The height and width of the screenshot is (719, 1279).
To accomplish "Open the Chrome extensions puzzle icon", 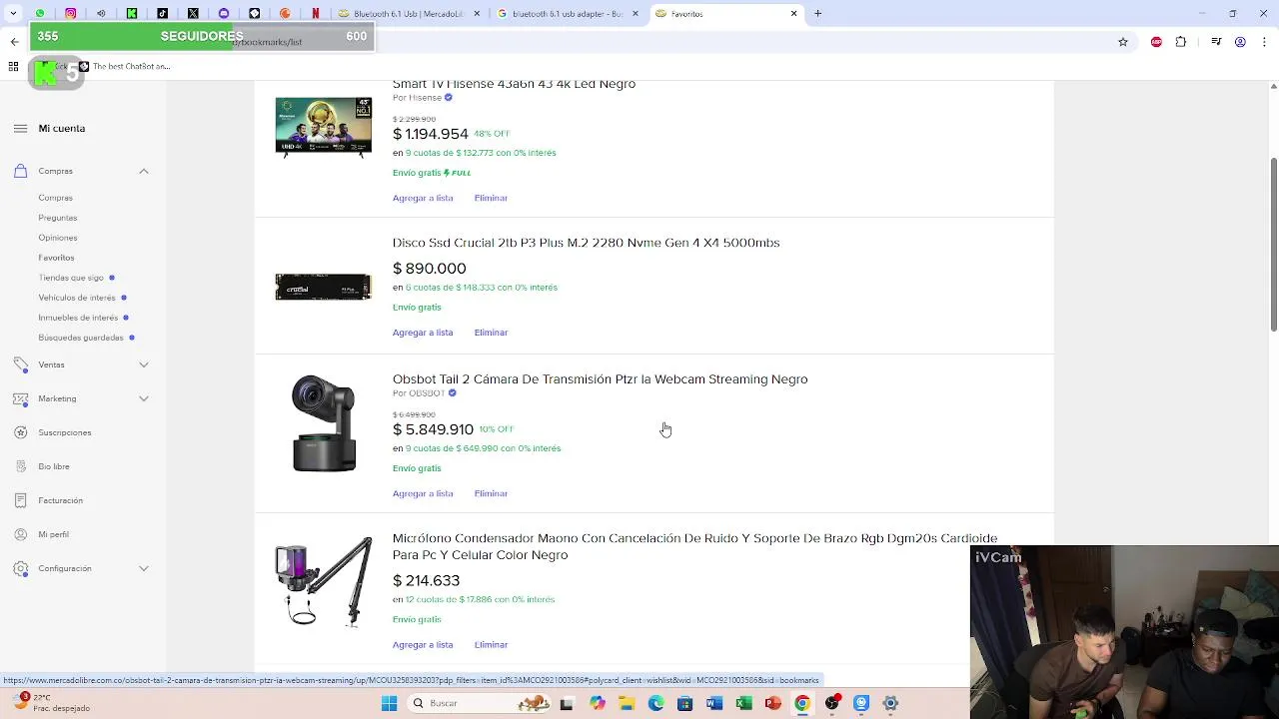I will click(x=1181, y=42).
